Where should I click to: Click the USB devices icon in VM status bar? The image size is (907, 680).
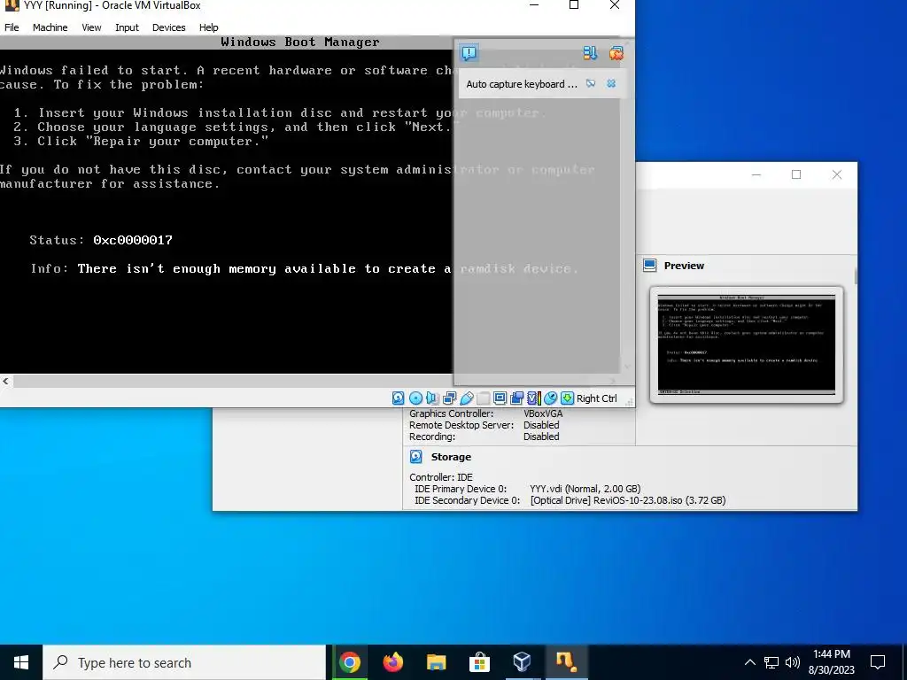tap(466, 398)
